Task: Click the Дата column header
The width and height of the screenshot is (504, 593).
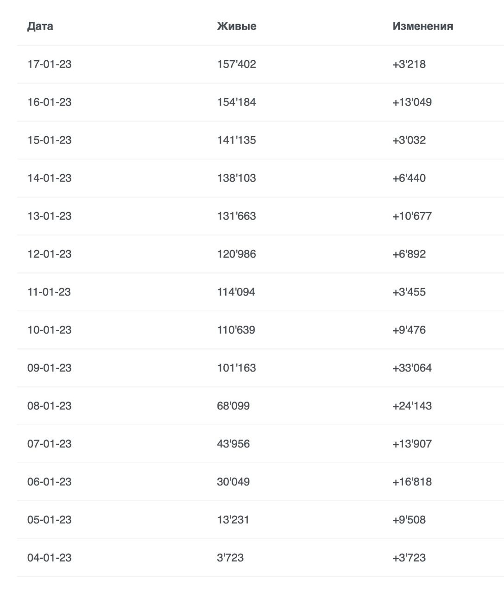Action: (40, 26)
